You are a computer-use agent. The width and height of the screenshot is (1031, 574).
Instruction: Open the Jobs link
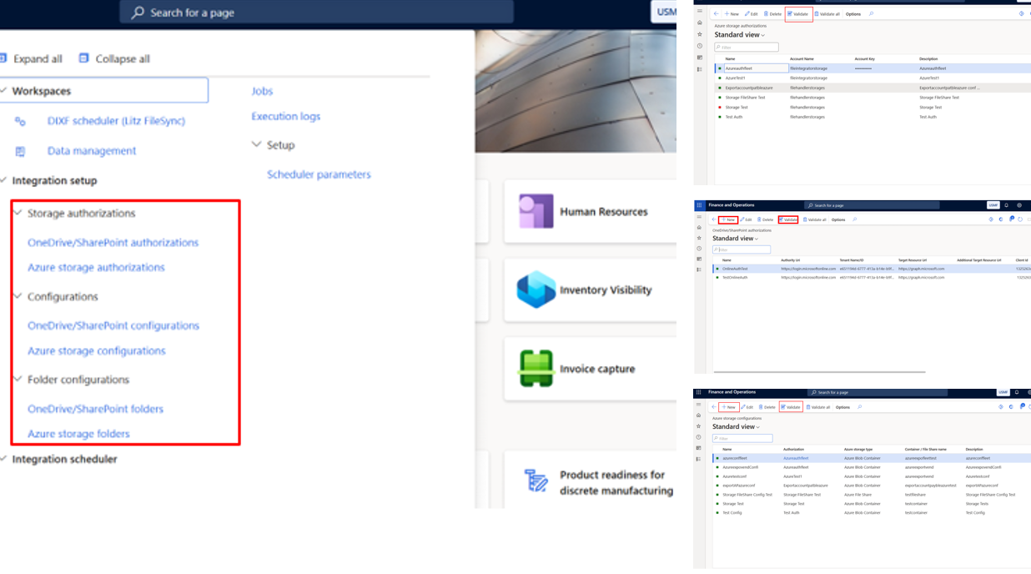262,91
